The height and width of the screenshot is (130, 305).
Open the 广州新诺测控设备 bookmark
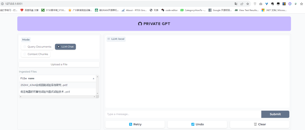(x=80, y=10)
